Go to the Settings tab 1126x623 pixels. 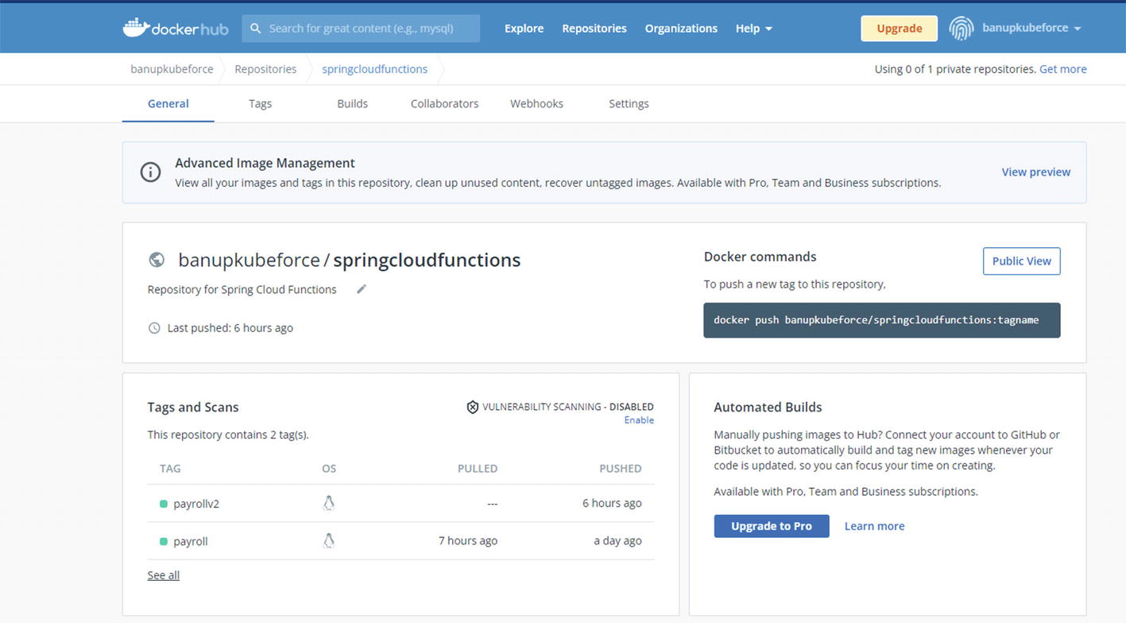click(629, 103)
